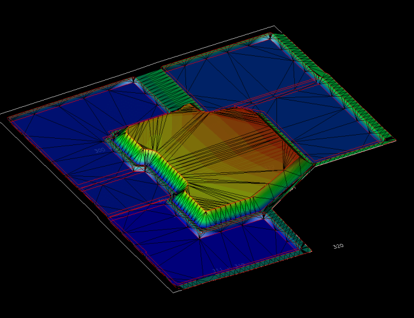This screenshot has height=318, width=414.
Task: Click the 320 elevation label
Action: pos(338,246)
